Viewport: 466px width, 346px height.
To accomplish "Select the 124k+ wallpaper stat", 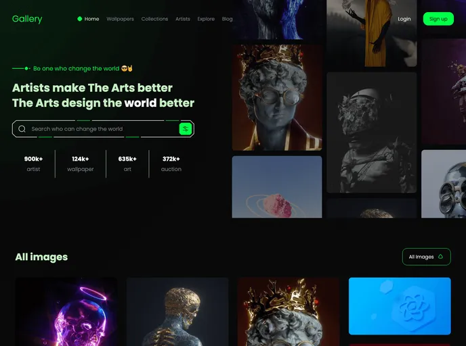I will coord(80,164).
